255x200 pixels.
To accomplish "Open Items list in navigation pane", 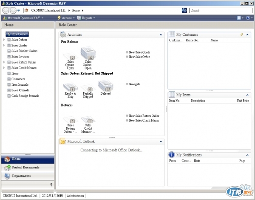I will tap(13, 73).
